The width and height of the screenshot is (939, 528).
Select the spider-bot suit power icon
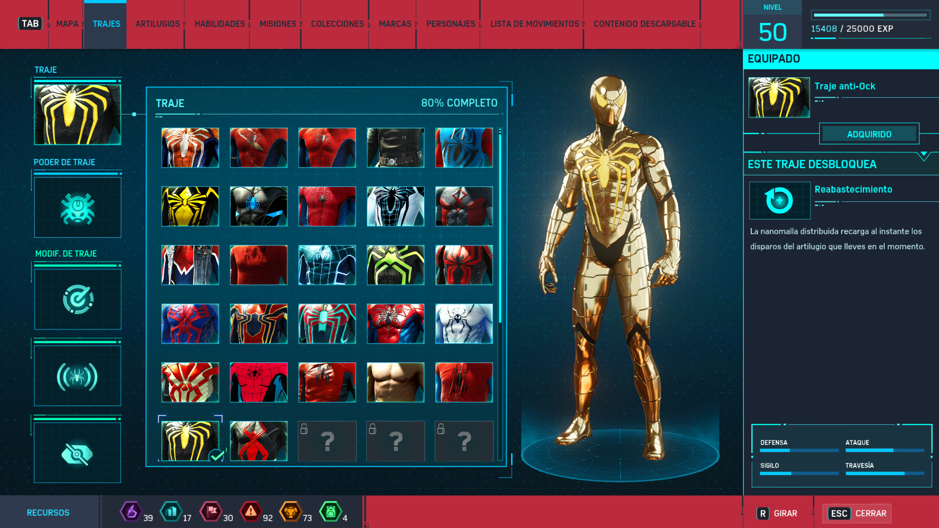77,207
